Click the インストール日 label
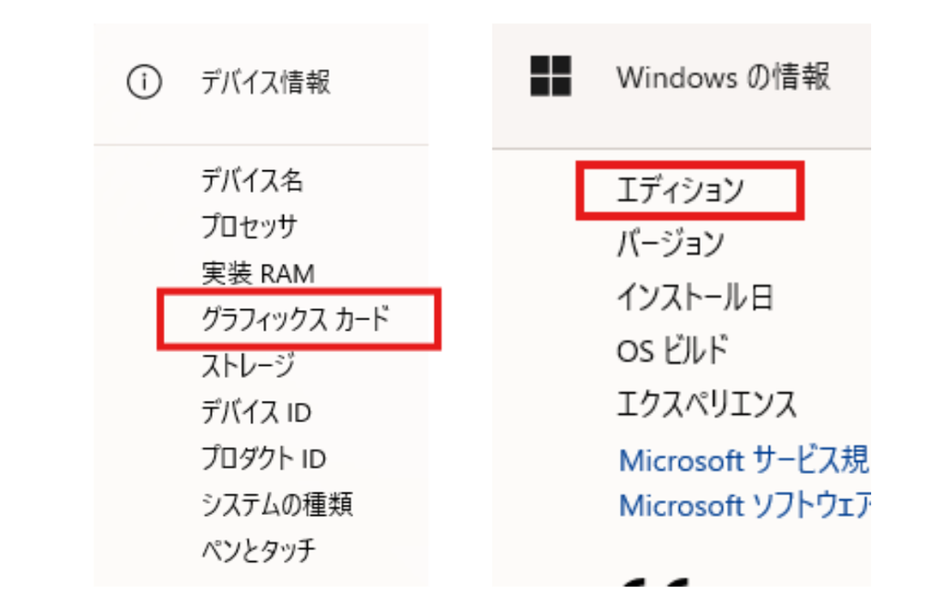932x615 pixels. tap(694, 297)
